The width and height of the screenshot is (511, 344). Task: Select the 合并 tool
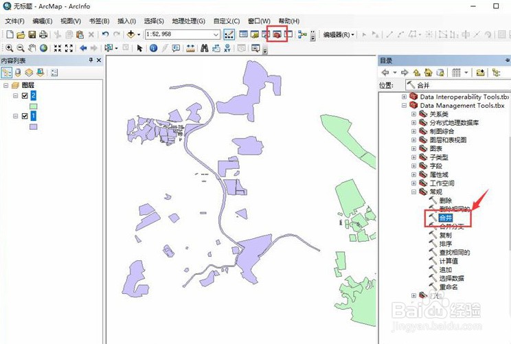tap(446, 218)
